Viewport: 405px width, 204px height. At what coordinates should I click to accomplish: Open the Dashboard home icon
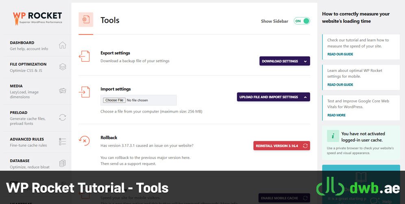pyautogui.click(x=63, y=45)
